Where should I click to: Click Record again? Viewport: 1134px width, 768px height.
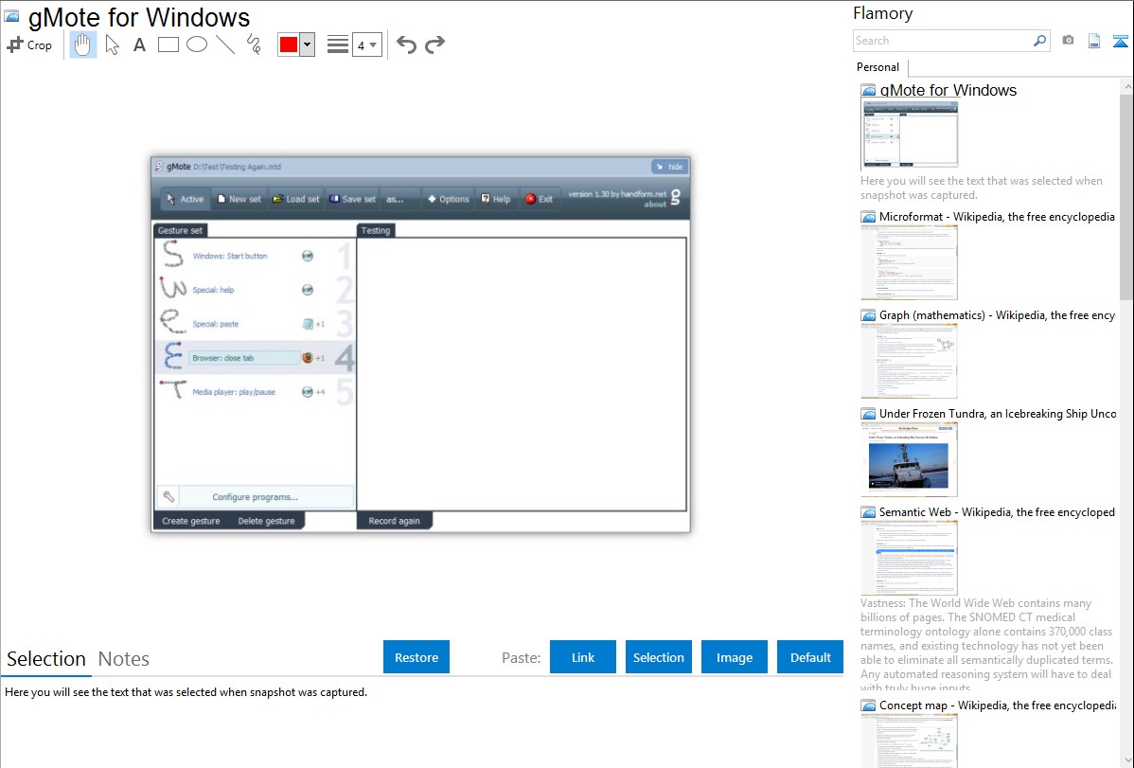[394, 521]
